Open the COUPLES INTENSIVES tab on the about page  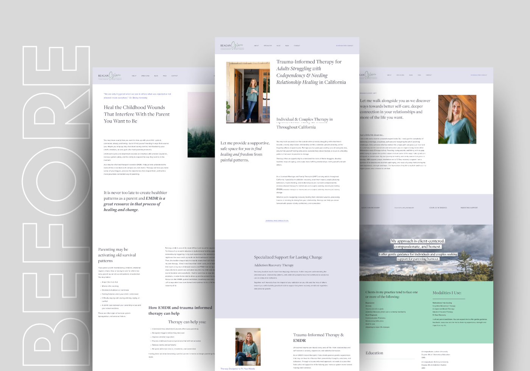pyautogui.click(x=438, y=208)
